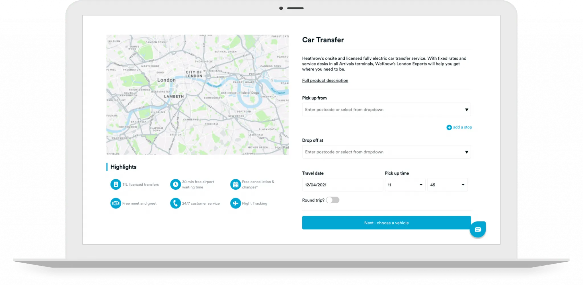Open the Full product description link
583x285 pixels.
pyautogui.click(x=325, y=81)
